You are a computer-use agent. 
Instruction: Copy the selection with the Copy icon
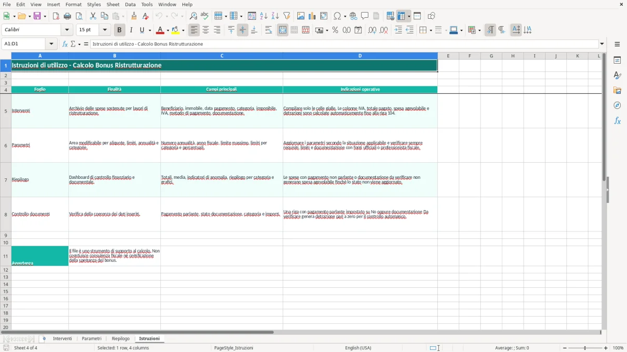click(x=104, y=16)
